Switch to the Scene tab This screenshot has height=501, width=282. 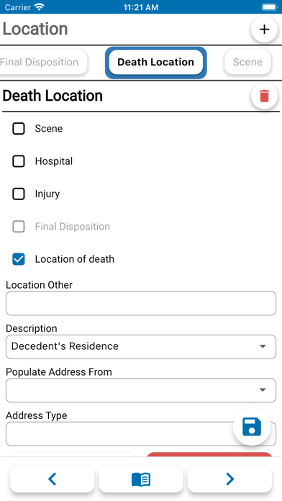coord(247,62)
